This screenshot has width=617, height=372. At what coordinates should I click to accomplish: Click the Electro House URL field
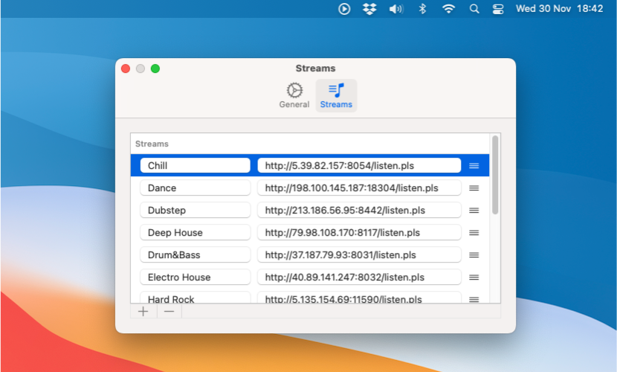pyautogui.click(x=359, y=278)
